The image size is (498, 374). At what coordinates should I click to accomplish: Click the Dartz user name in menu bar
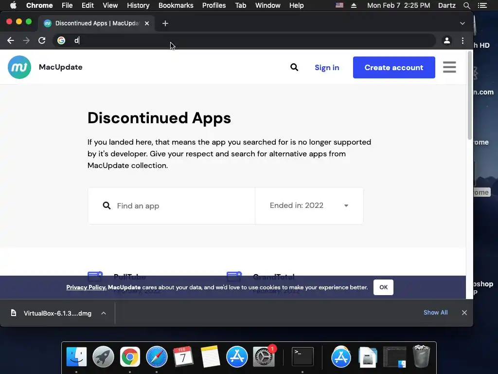tap(446, 5)
